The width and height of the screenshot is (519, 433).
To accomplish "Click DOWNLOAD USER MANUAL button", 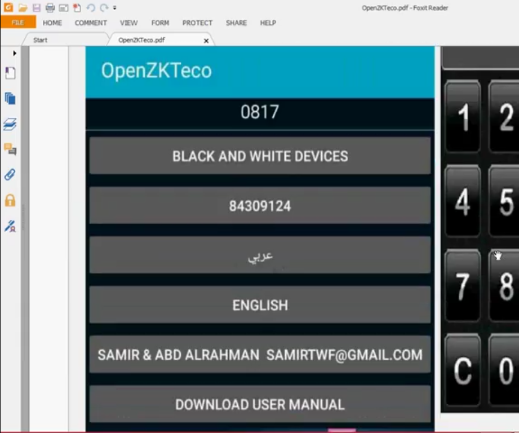I will 260,404.
